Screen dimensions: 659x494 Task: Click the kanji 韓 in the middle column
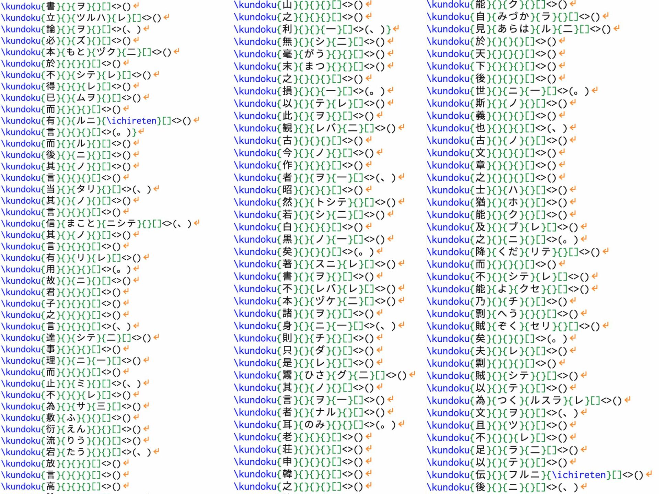click(x=287, y=474)
